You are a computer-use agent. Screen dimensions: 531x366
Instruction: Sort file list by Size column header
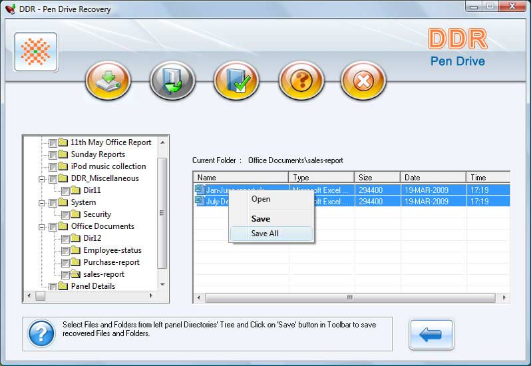(x=377, y=178)
